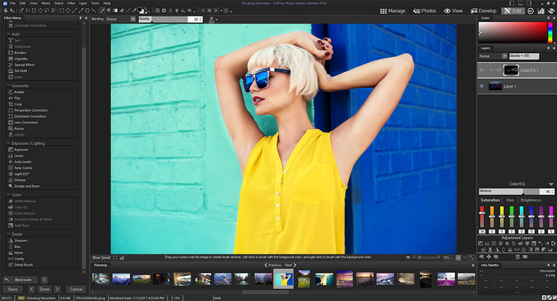Delete layer using trash icon
This screenshot has width=557, height=301.
point(518,256)
